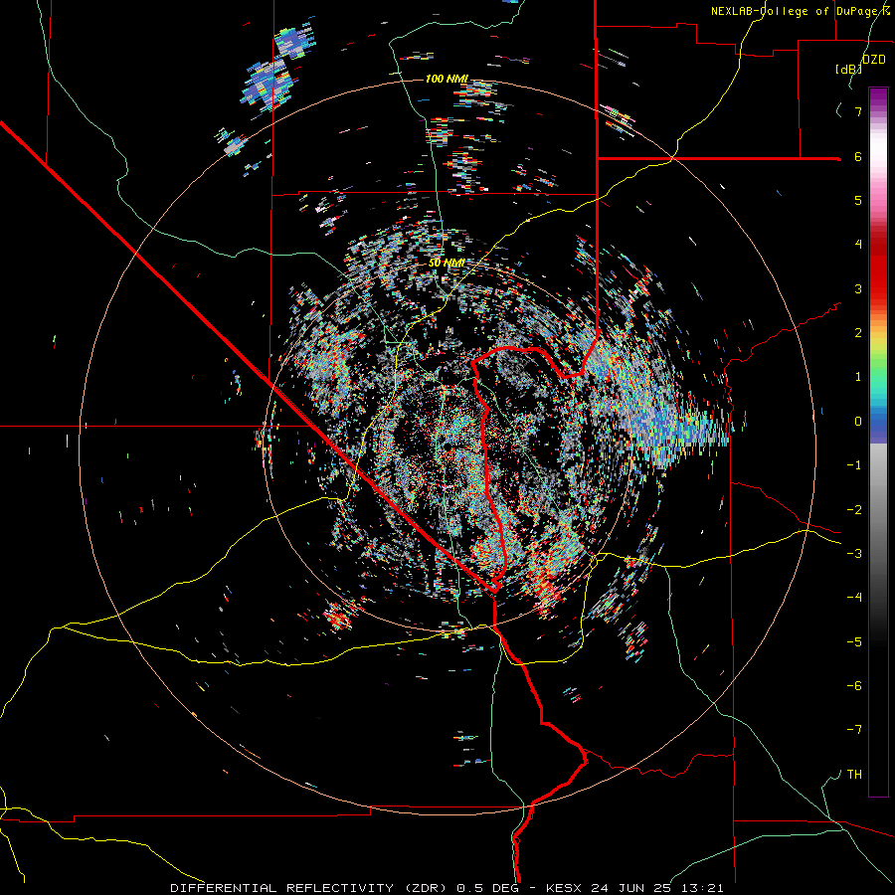Click the 50 NMI range ring label
The width and height of the screenshot is (895, 895).
(x=447, y=263)
